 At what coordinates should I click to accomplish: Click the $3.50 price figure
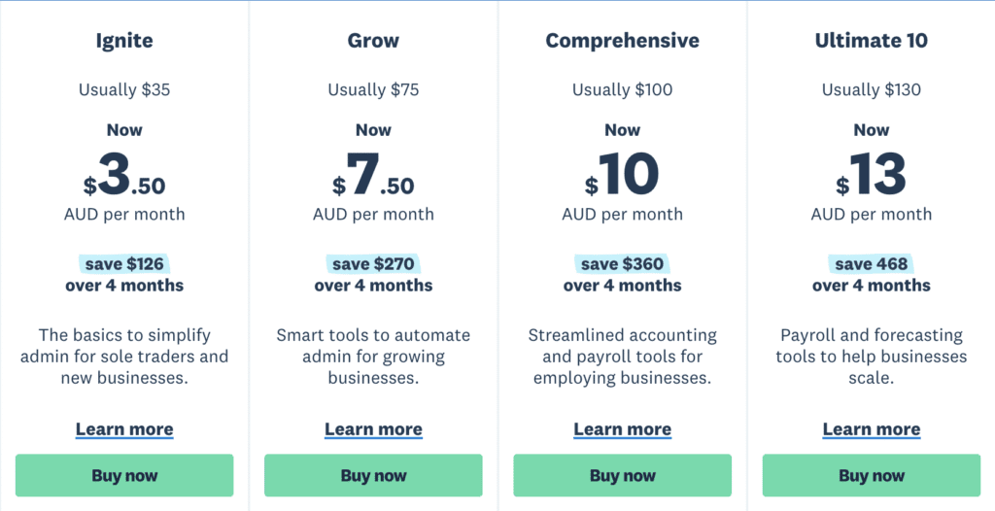(x=124, y=175)
